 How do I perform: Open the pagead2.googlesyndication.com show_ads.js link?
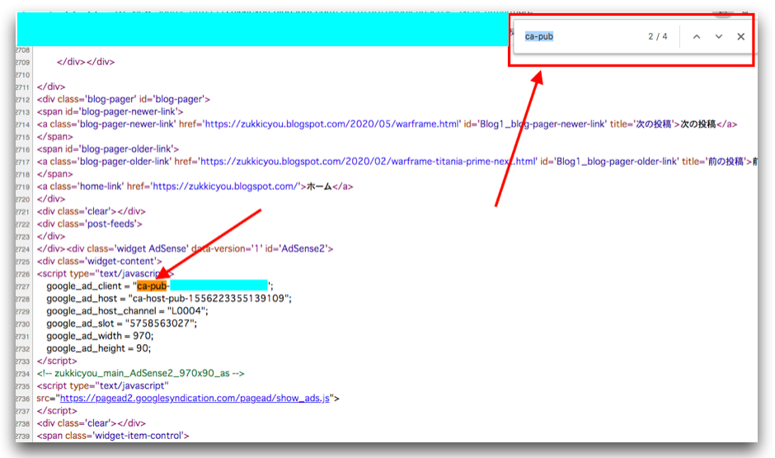pos(195,398)
